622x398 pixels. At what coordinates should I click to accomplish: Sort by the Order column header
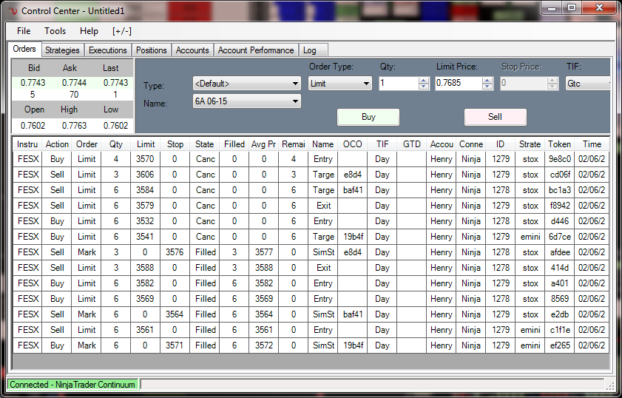coord(87,144)
